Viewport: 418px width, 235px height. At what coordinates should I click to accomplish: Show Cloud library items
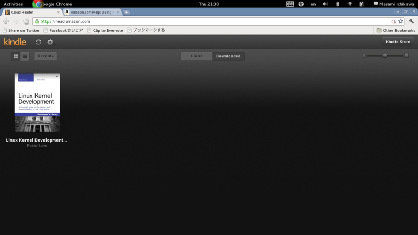point(197,56)
